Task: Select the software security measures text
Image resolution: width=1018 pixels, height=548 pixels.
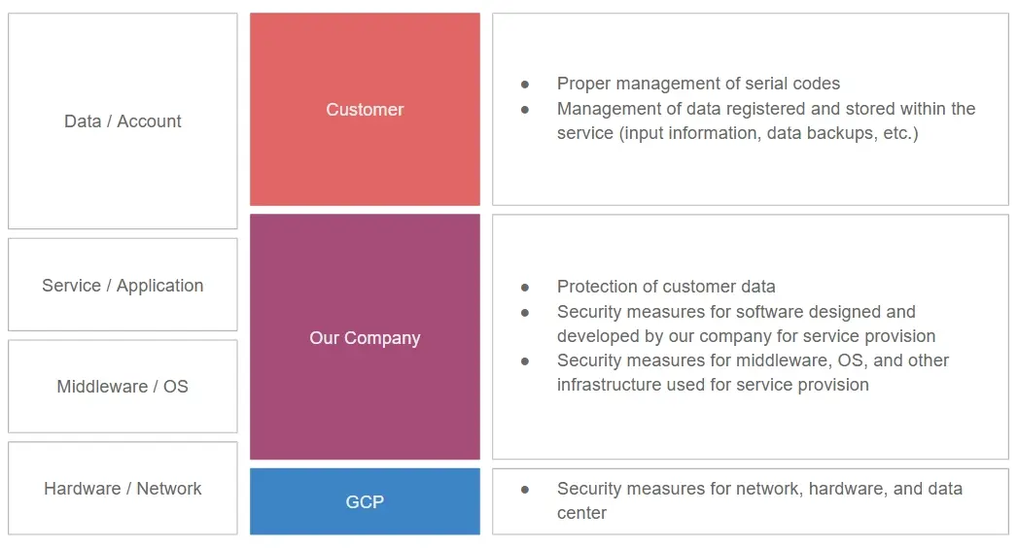Action: 745,324
